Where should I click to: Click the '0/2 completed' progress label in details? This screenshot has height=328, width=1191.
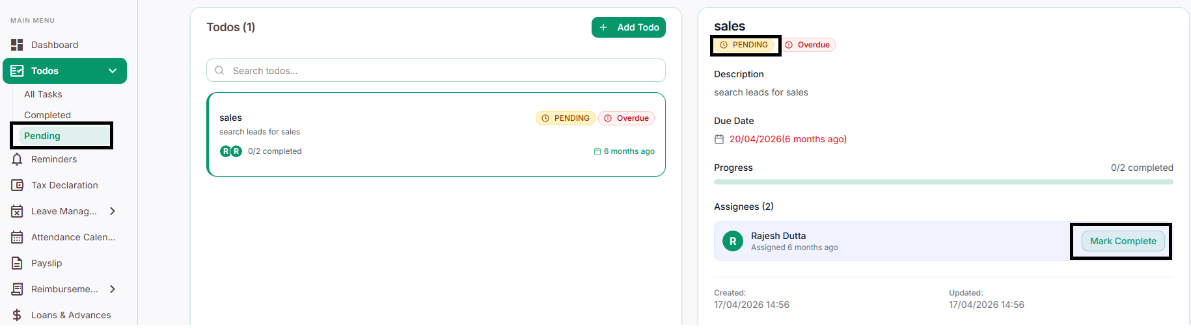point(1142,168)
